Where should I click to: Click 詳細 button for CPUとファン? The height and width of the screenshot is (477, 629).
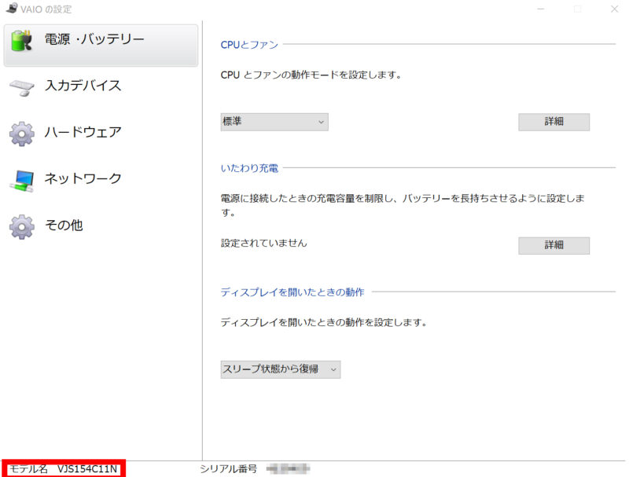[554, 122]
